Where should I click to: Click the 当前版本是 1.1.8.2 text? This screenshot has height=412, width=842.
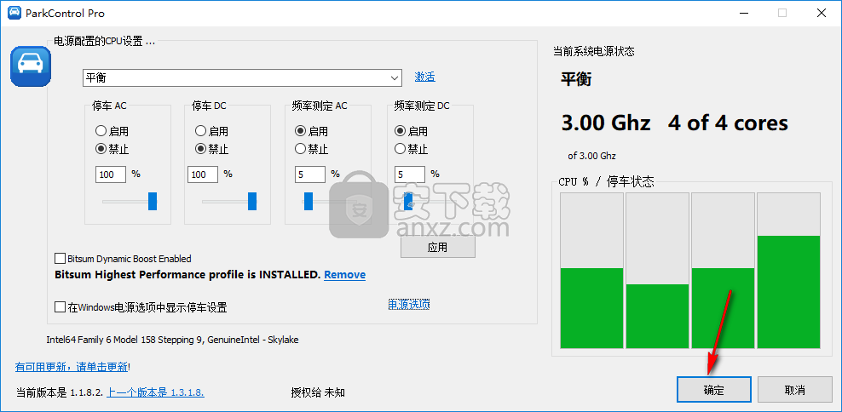pos(60,392)
